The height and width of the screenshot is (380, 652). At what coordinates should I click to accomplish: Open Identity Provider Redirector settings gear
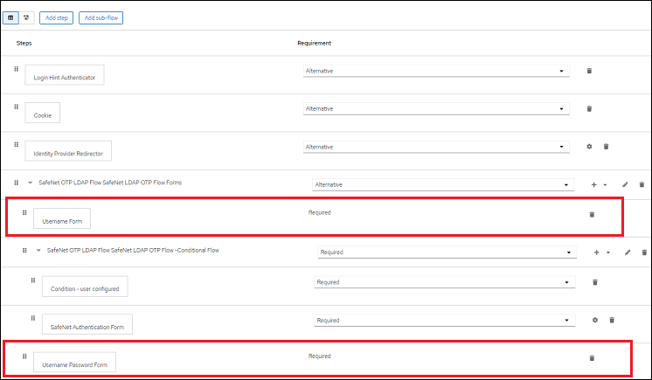point(589,147)
